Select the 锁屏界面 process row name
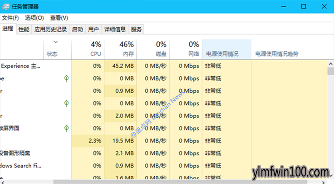The height and width of the screenshot is (184, 334). (x=10, y=128)
